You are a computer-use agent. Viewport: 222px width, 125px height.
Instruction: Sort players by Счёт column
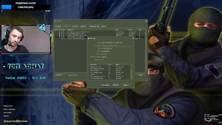(111, 65)
